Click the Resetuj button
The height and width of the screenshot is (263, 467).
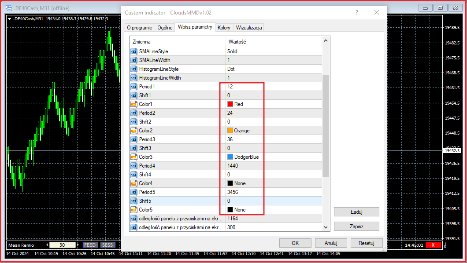pos(367,243)
